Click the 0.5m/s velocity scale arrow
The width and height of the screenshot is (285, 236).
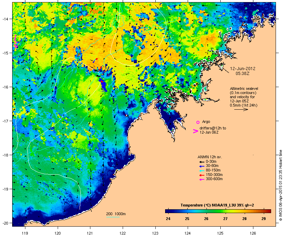click(241, 109)
